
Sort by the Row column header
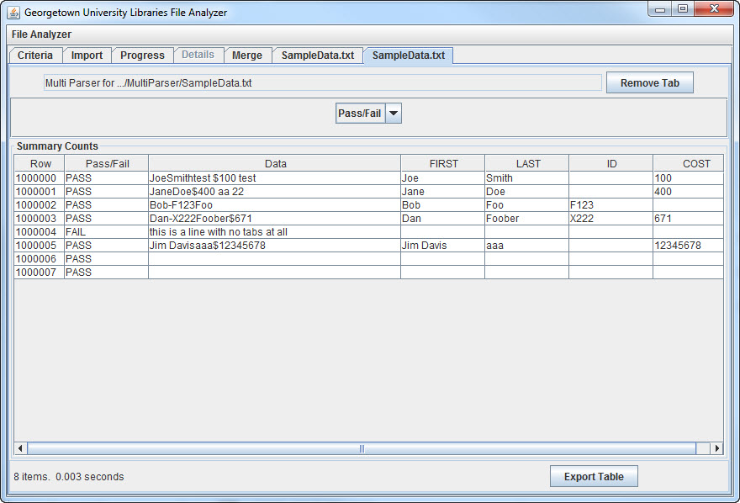(40, 163)
